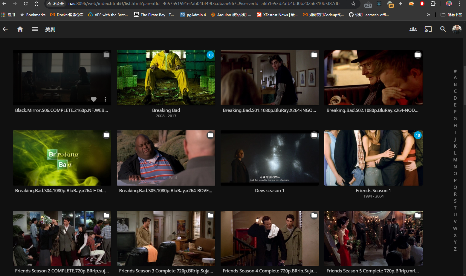Click folder badge on Friends Season 5 card
Viewport: 466px width, 276px height.
point(418,215)
